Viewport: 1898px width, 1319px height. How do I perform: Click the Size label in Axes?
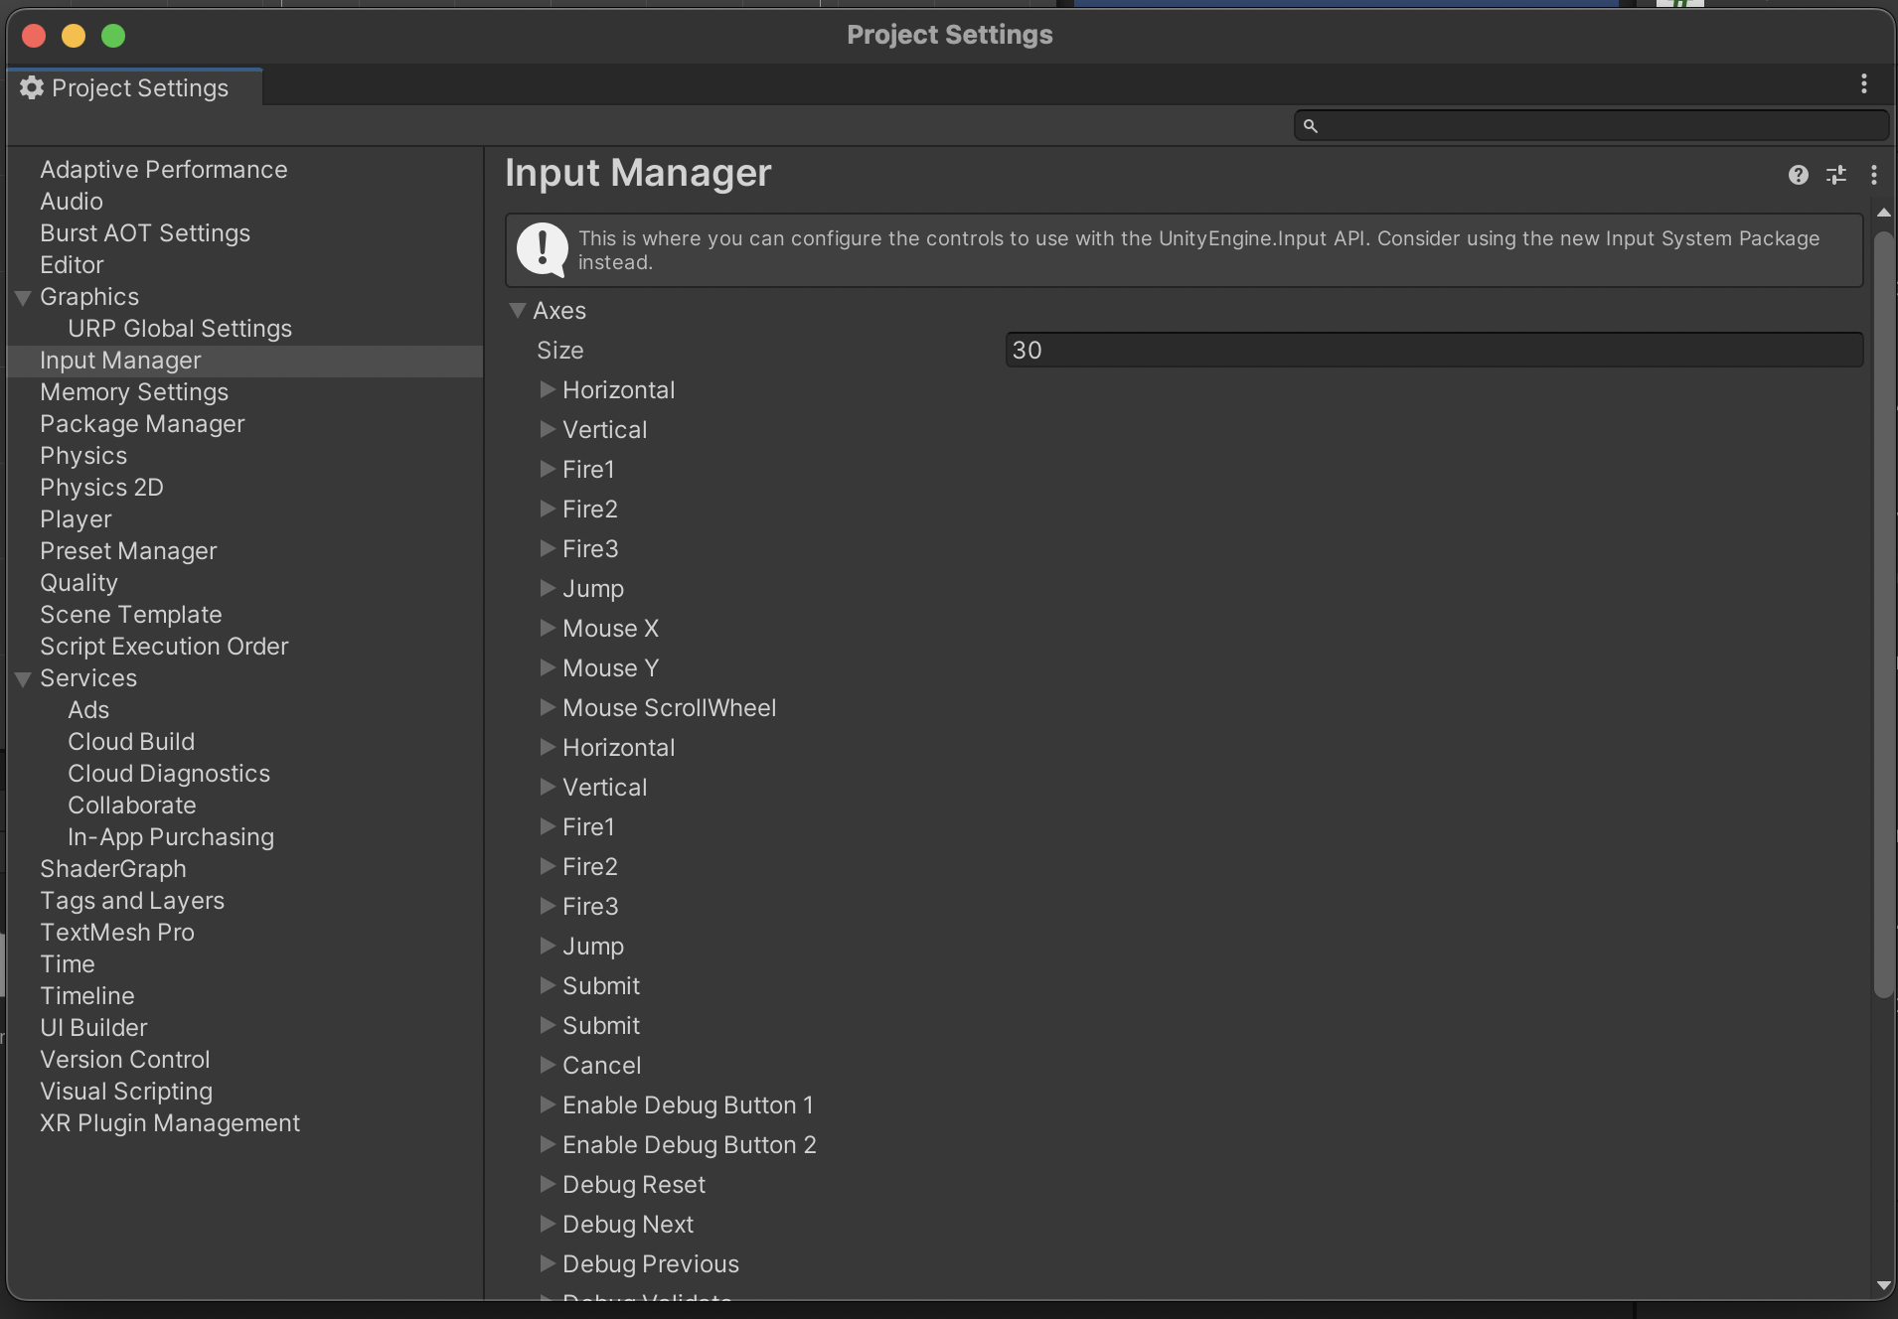[560, 351]
